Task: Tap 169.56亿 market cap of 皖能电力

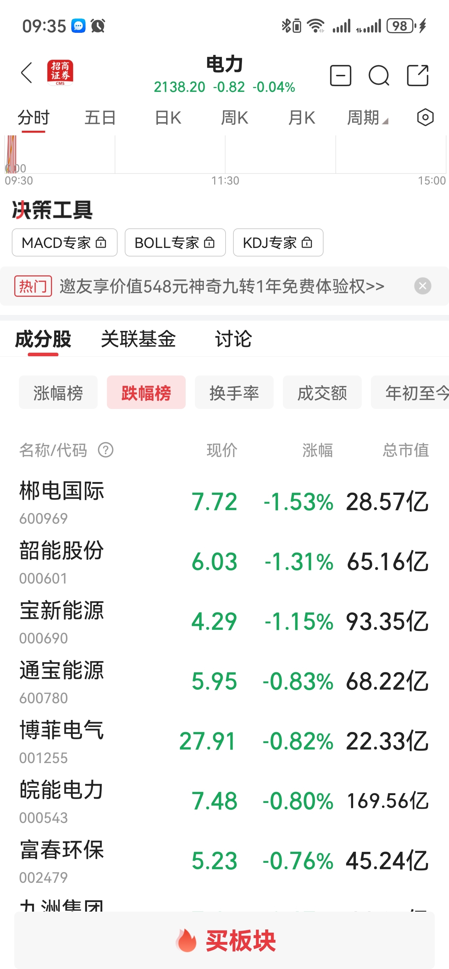Action: tap(388, 801)
